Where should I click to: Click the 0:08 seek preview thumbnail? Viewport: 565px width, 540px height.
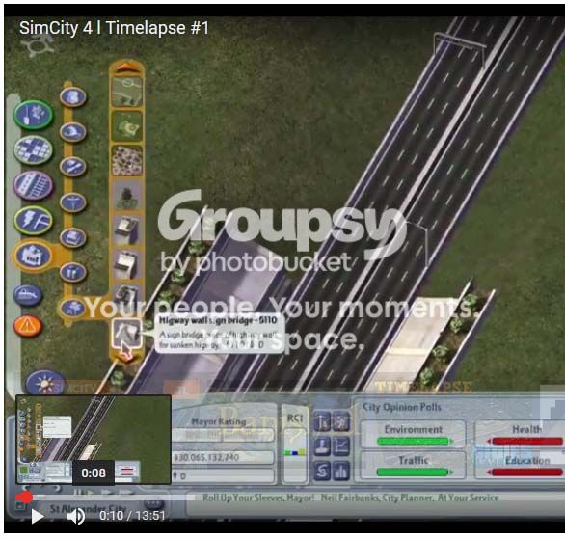tap(94, 440)
